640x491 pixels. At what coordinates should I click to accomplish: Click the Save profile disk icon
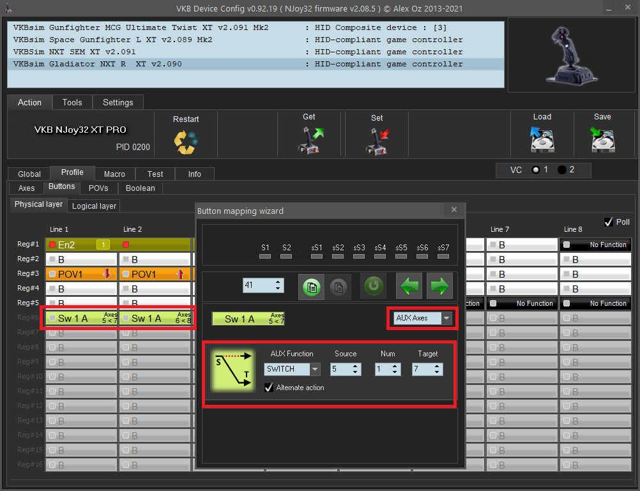(x=602, y=139)
